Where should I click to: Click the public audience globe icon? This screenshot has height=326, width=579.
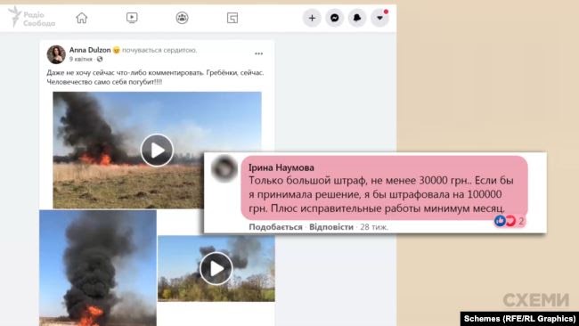(100, 59)
